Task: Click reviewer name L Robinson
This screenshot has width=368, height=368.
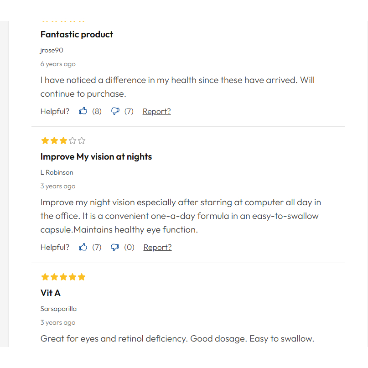Action: [57, 172]
